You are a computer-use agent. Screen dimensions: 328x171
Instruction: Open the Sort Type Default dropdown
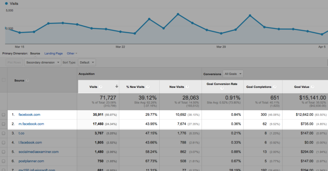[87, 62]
